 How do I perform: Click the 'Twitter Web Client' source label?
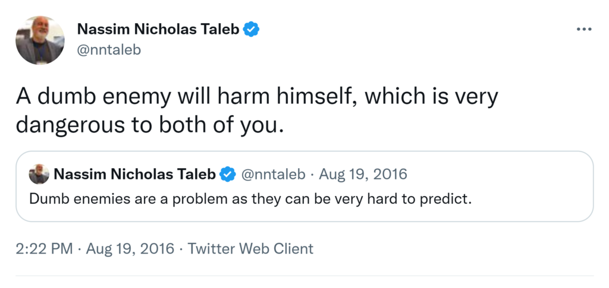coord(250,248)
